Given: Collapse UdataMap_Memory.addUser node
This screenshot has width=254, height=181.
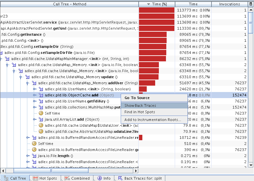Looking at the screenshot, I should [27, 83].
